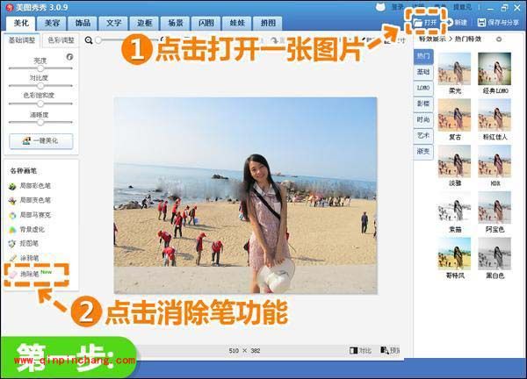The image size is (527, 379).
Task: Click the 对比 compare icon
Action: click(x=353, y=350)
